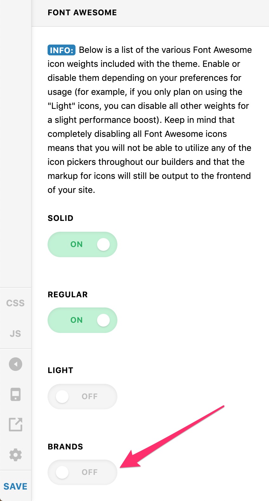Open settings via the gear icon

pos(16,455)
